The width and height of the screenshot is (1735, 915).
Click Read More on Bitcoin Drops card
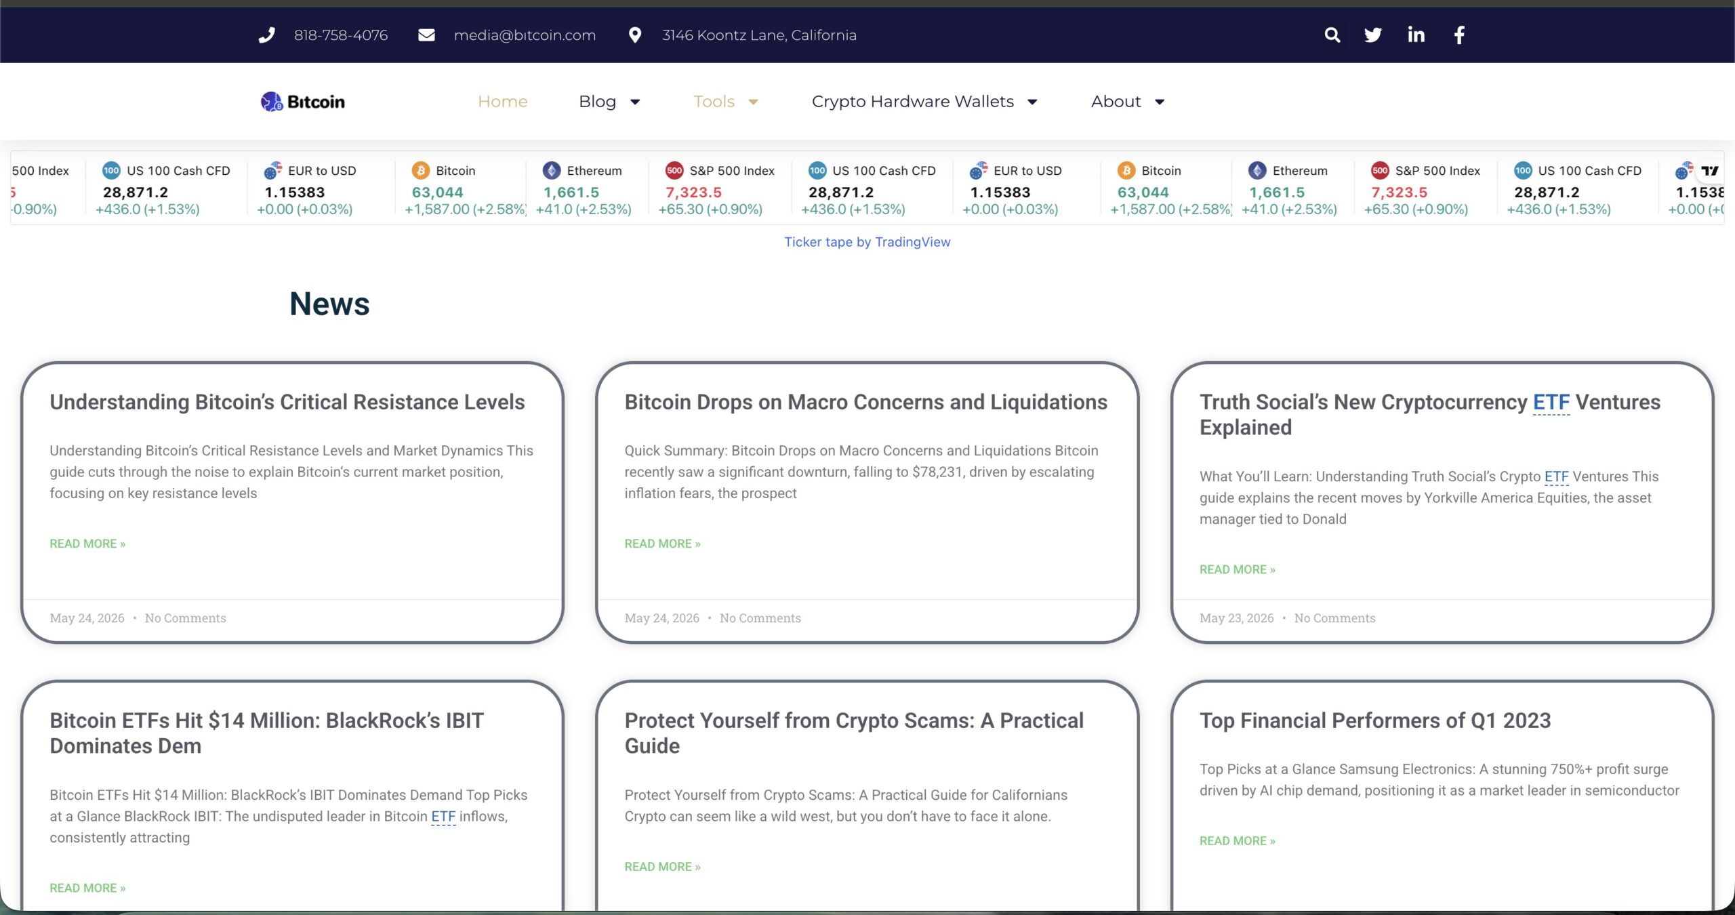pyautogui.click(x=662, y=544)
